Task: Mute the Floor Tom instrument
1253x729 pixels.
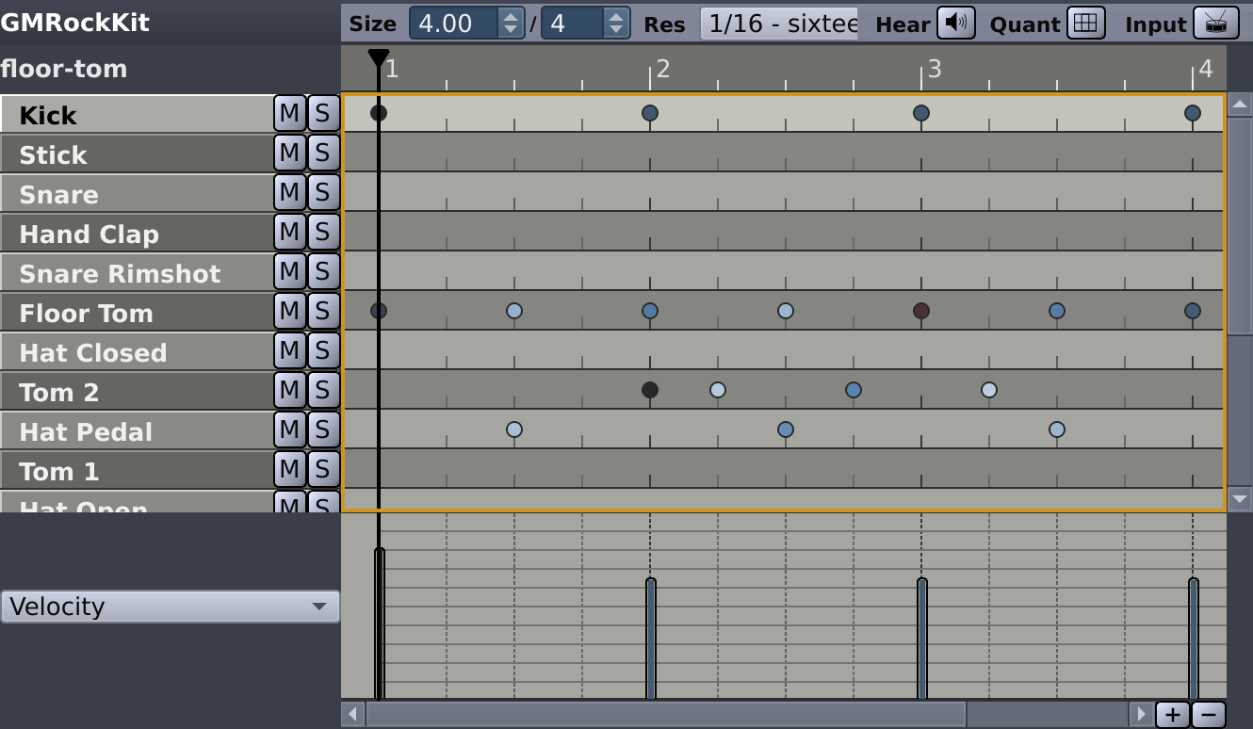Action: pos(289,312)
